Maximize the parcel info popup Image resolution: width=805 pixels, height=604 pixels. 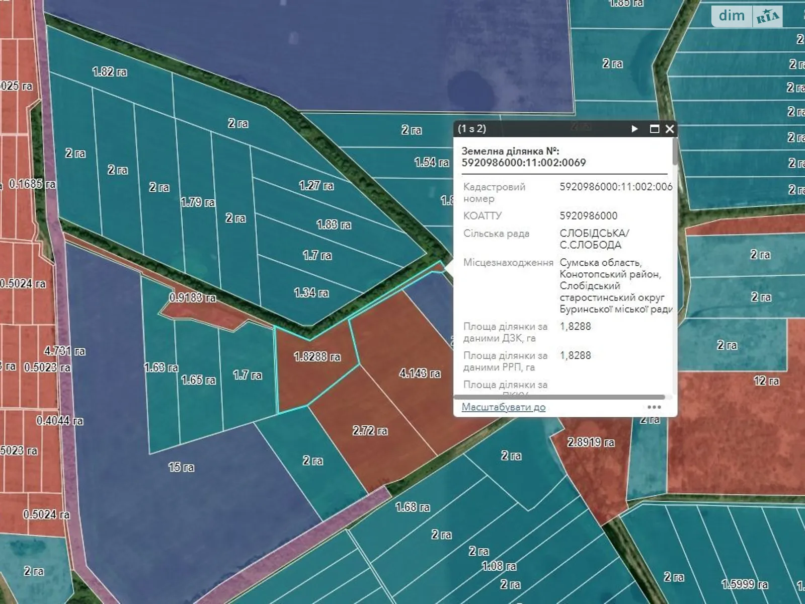(x=654, y=129)
